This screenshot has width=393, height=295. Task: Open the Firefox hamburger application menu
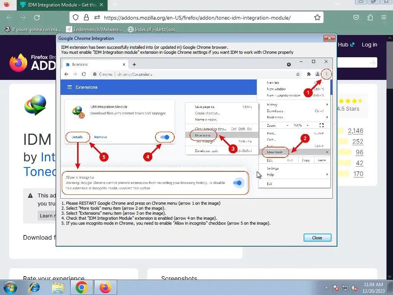point(384,18)
